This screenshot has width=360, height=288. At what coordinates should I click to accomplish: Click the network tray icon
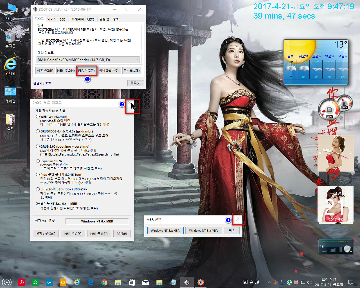click(303, 282)
